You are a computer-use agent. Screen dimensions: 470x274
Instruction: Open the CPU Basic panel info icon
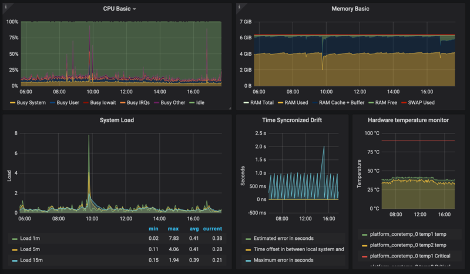[x=5, y=6]
